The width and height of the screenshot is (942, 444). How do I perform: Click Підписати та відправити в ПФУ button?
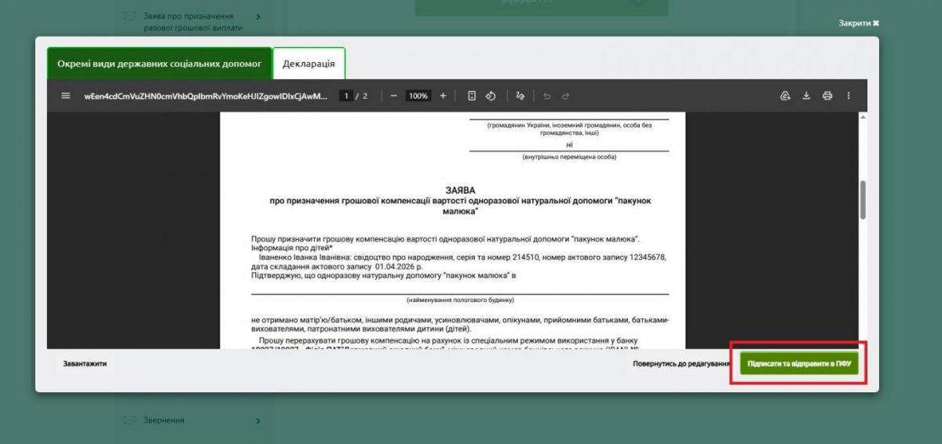799,364
